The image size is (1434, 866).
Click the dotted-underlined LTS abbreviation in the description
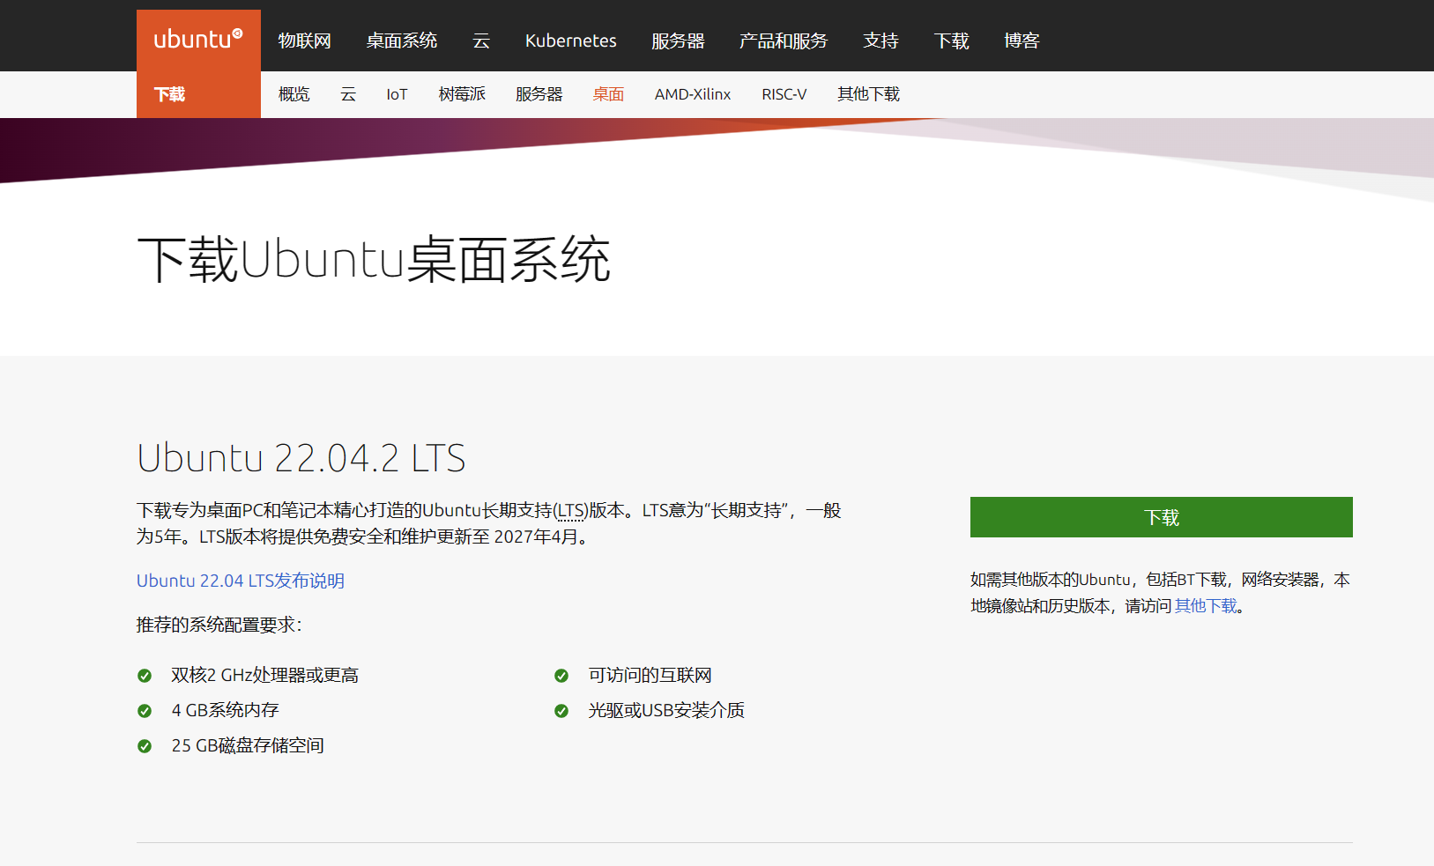tap(571, 510)
